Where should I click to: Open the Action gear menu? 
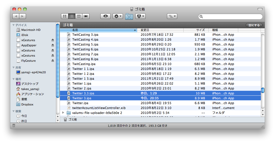(118, 16)
